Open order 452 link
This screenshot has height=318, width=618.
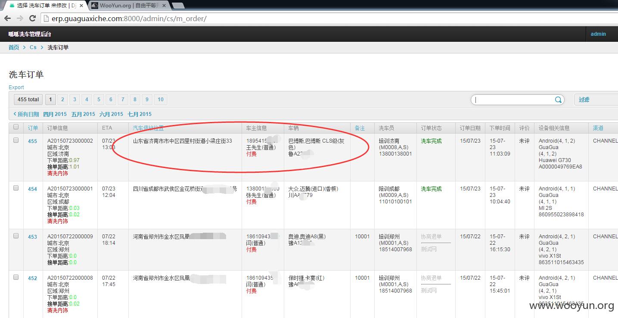click(33, 278)
